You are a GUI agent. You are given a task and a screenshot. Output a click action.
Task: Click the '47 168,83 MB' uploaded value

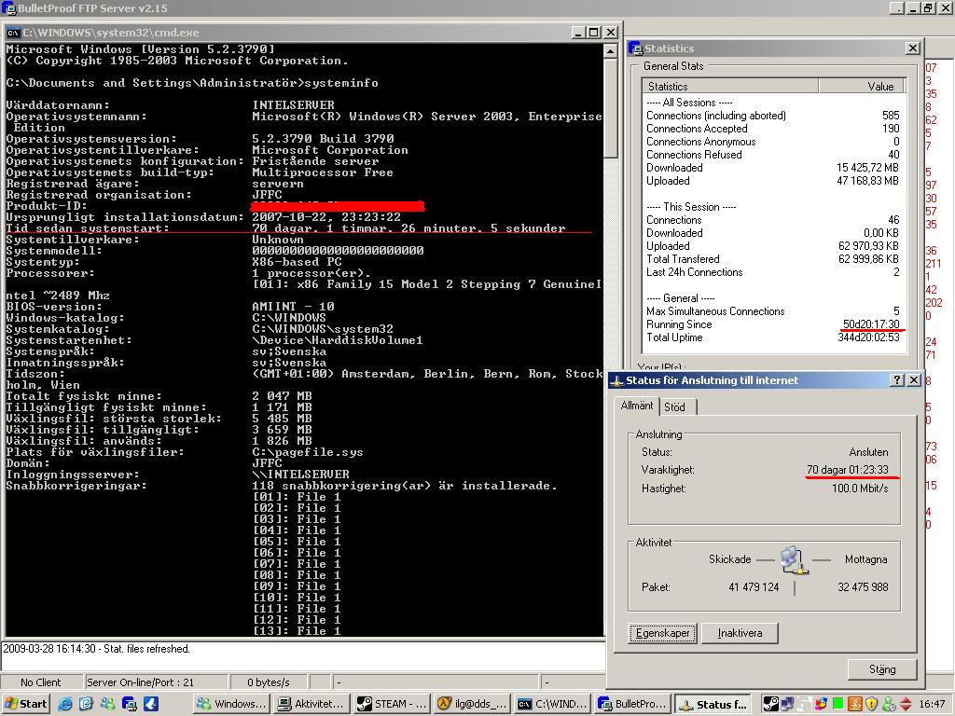pyautogui.click(x=867, y=181)
